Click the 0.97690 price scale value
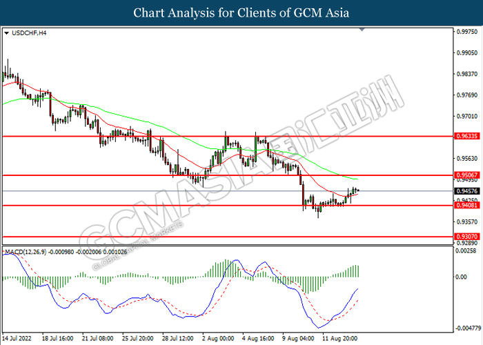The image size is (483, 345). [467, 95]
